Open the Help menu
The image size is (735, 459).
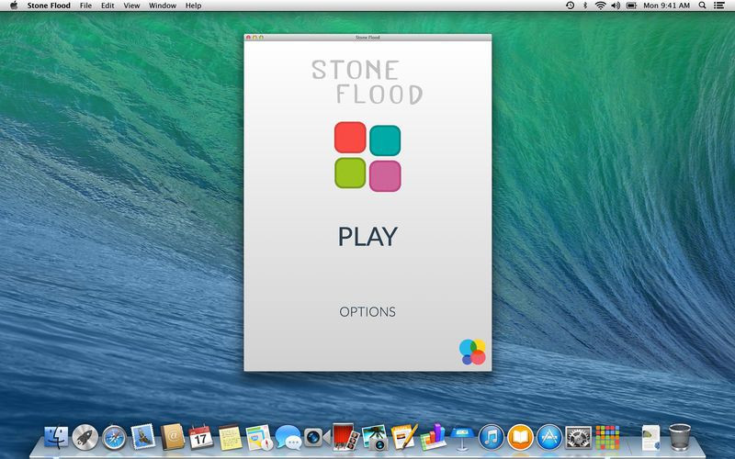[x=193, y=6]
